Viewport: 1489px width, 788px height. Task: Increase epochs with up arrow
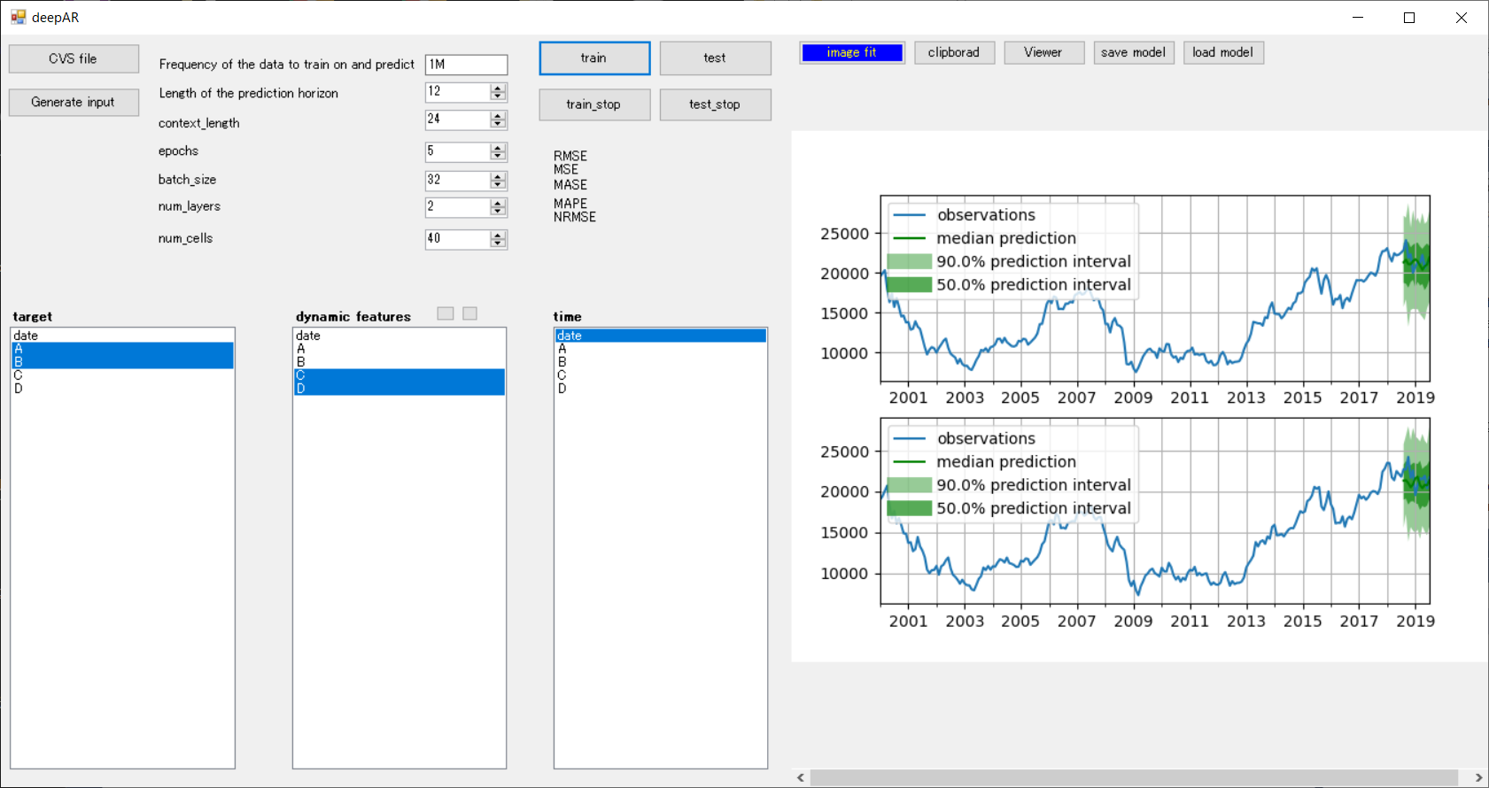498,148
